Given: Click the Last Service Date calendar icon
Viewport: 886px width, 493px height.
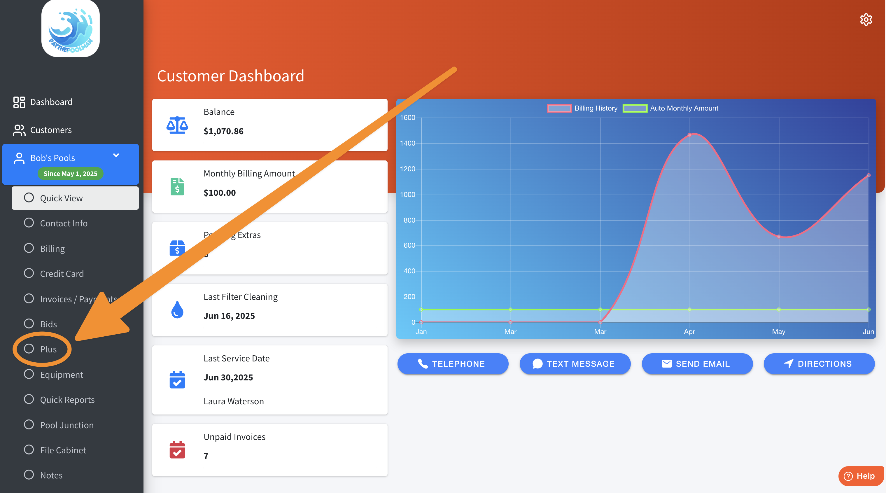Looking at the screenshot, I should coord(177,380).
